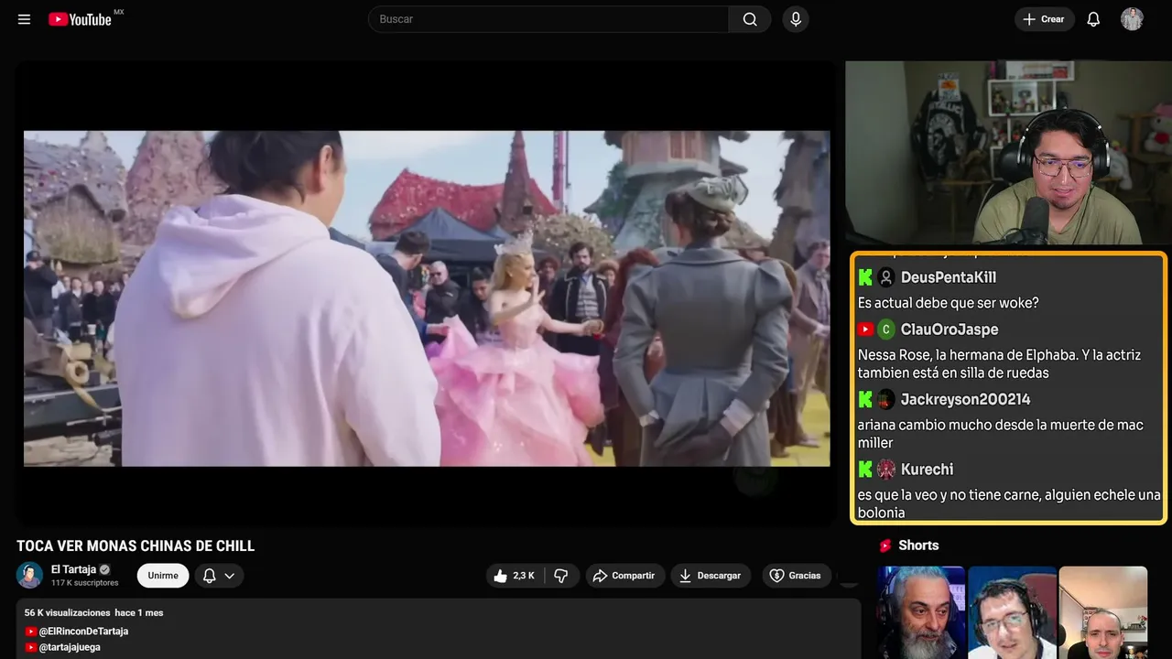This screenshot has height=659, width=1172.
Task: Click ClauOroJaspe's green C avatar
Action: (x=885, y=329)
